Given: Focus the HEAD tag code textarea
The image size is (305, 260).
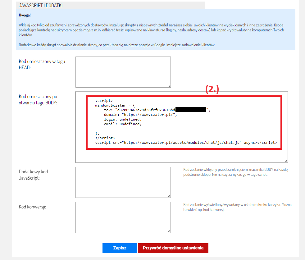Looking at the screenshot, I should point(123,72).
